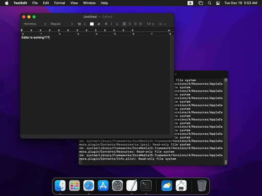262x196 pixels.
Task: Open the Format menu
Action: pos(60,3)
